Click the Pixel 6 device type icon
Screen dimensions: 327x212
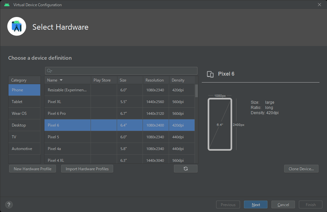coord(210,74)
